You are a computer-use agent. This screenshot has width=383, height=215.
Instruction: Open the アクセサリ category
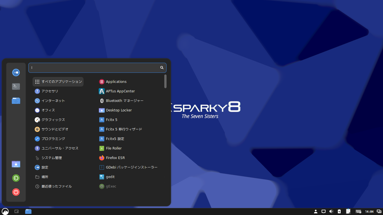pos(58,91)
